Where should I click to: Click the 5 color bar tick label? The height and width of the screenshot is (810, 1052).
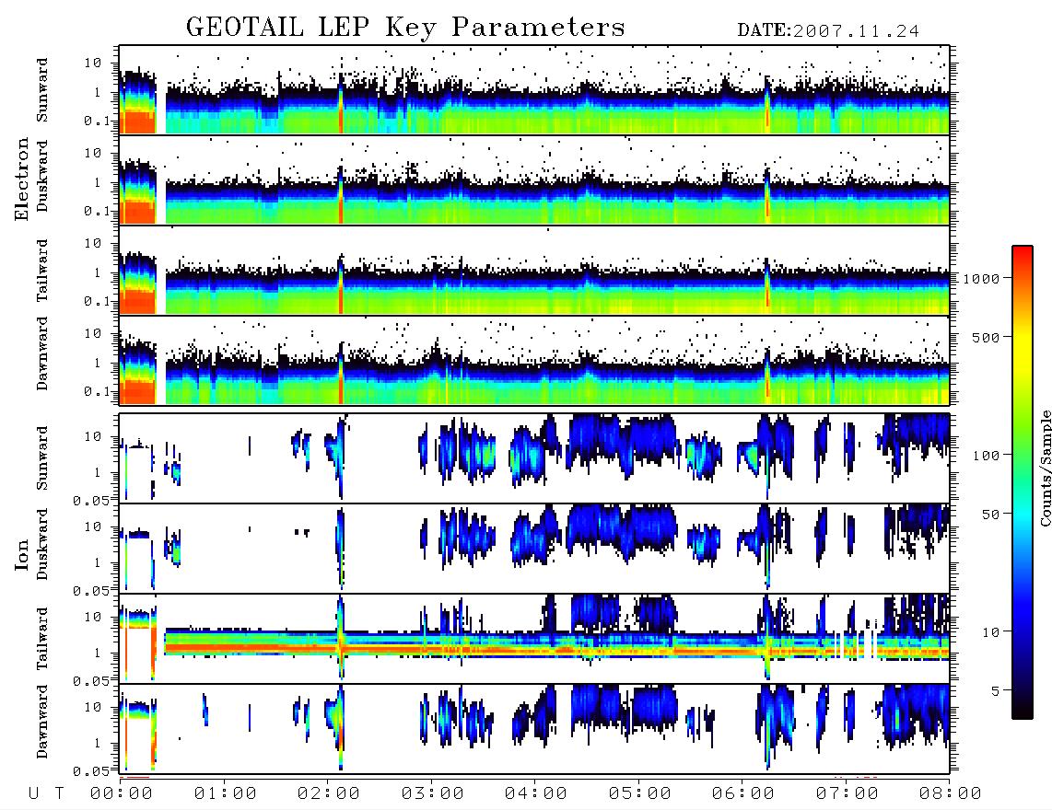[996, 691]
